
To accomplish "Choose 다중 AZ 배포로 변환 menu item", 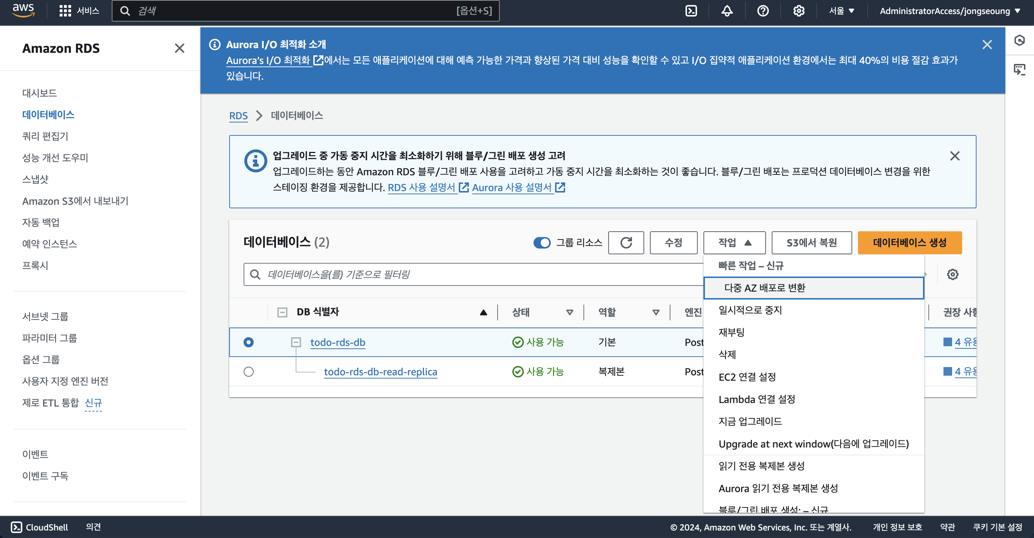I will click(x=814, y=288).
